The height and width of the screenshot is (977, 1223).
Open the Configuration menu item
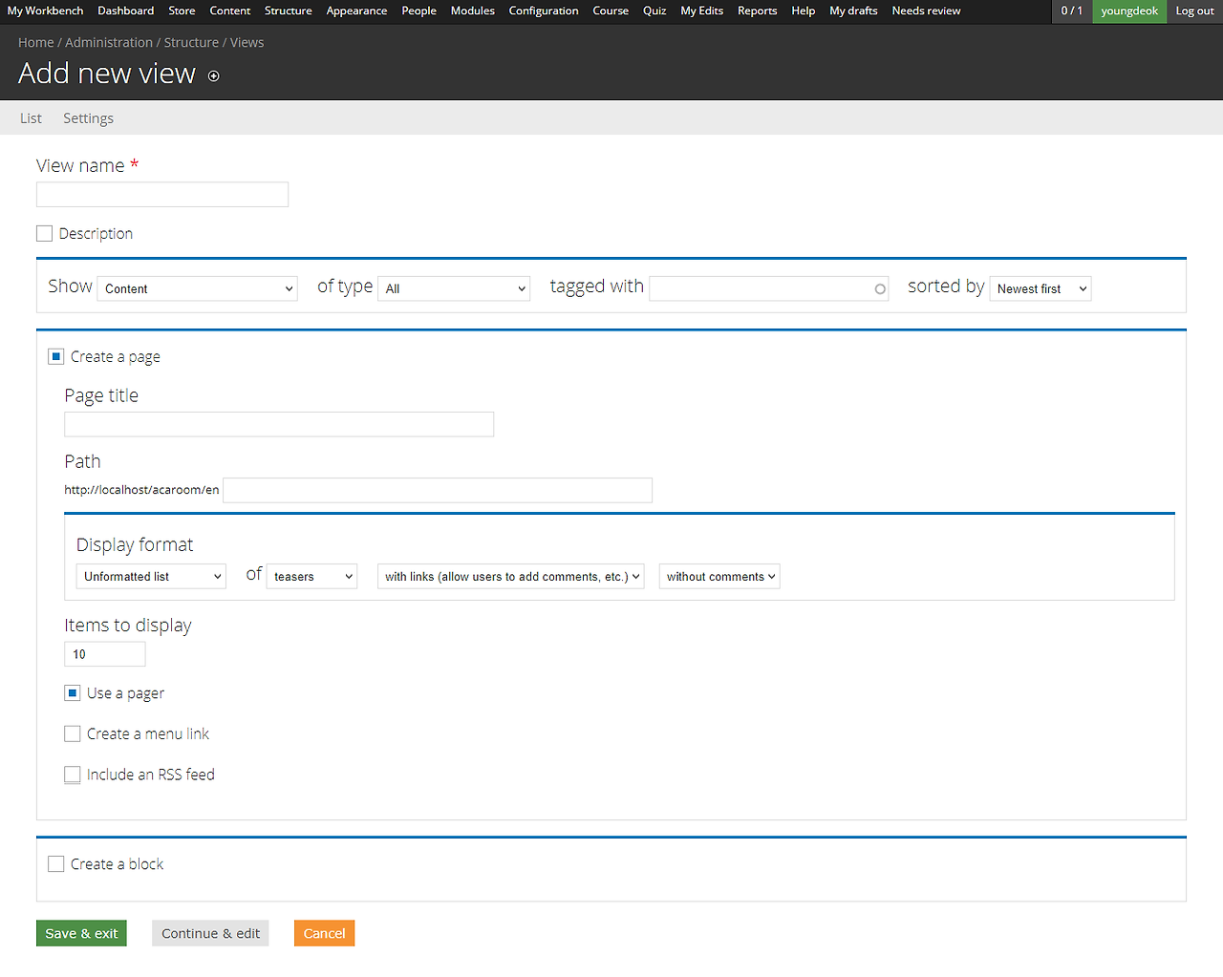point(544,11)
